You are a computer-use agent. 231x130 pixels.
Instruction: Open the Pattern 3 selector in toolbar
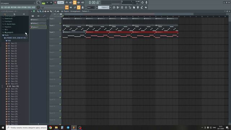pyautogui.click(x=104, y=7)
